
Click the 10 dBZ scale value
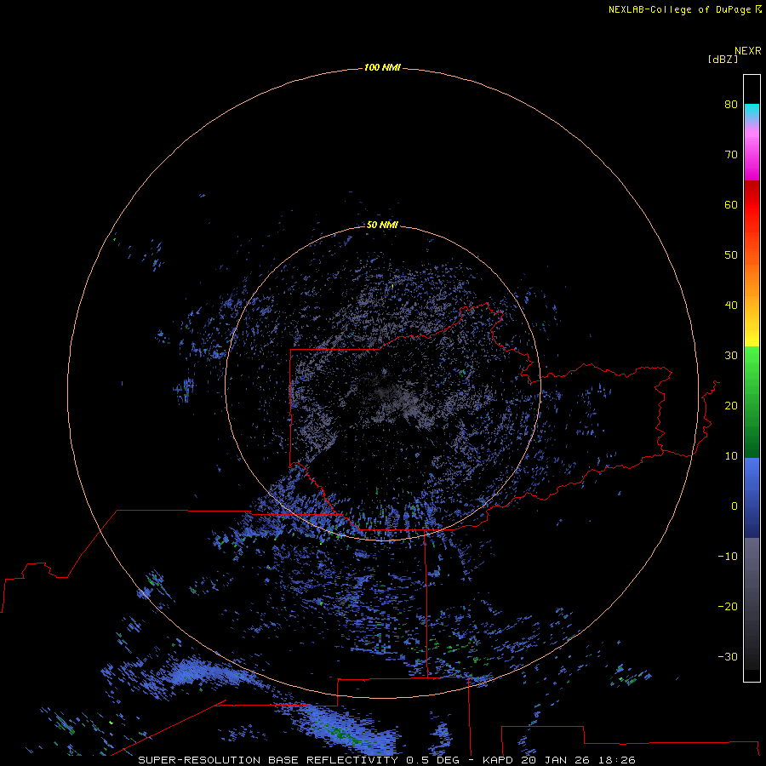pyautogui.click(x=731, y=456)
